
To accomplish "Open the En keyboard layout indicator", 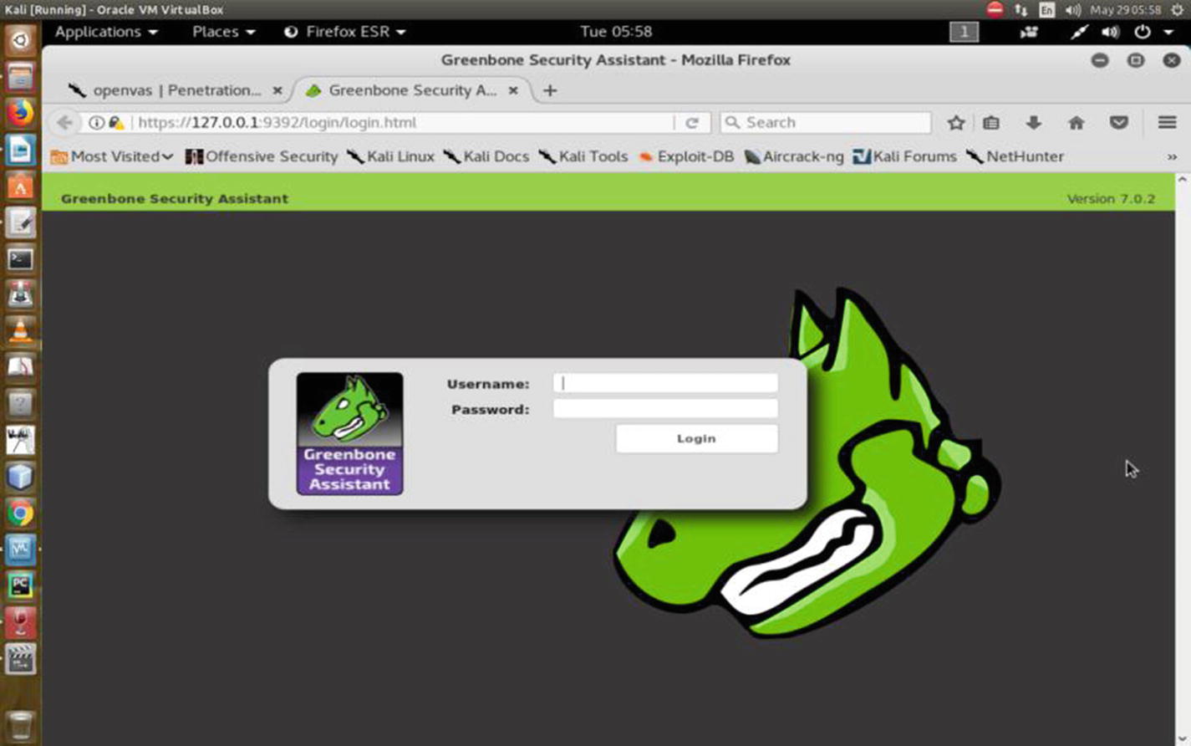I will tap(1046, 10).
